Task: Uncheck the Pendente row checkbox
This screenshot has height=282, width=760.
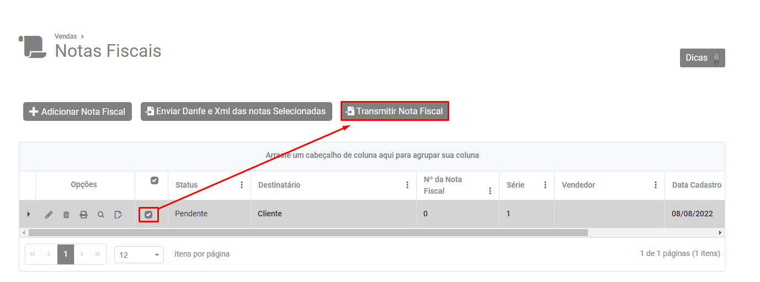Action: [x=148, y=215]
